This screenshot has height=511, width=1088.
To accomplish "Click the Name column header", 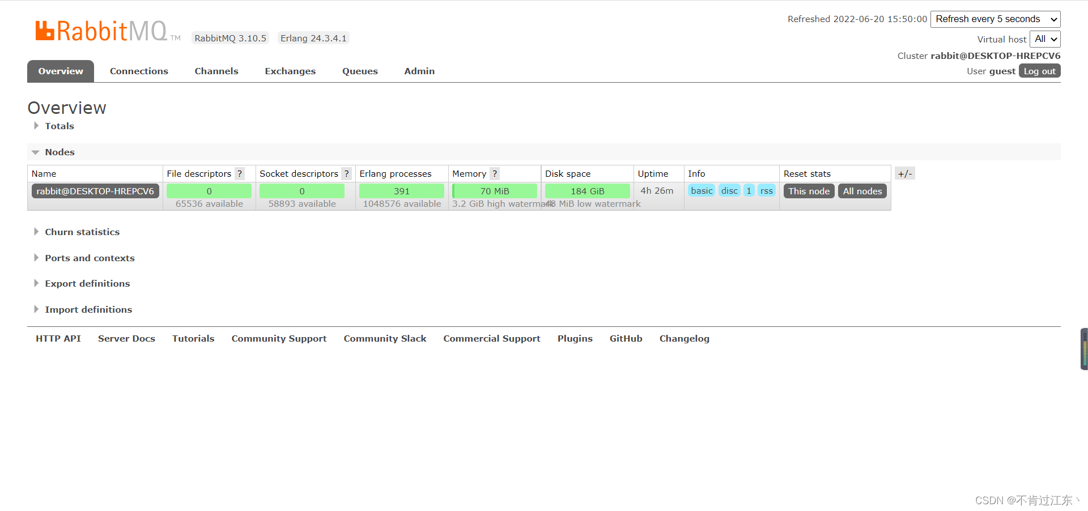I will tap(44, 174).
